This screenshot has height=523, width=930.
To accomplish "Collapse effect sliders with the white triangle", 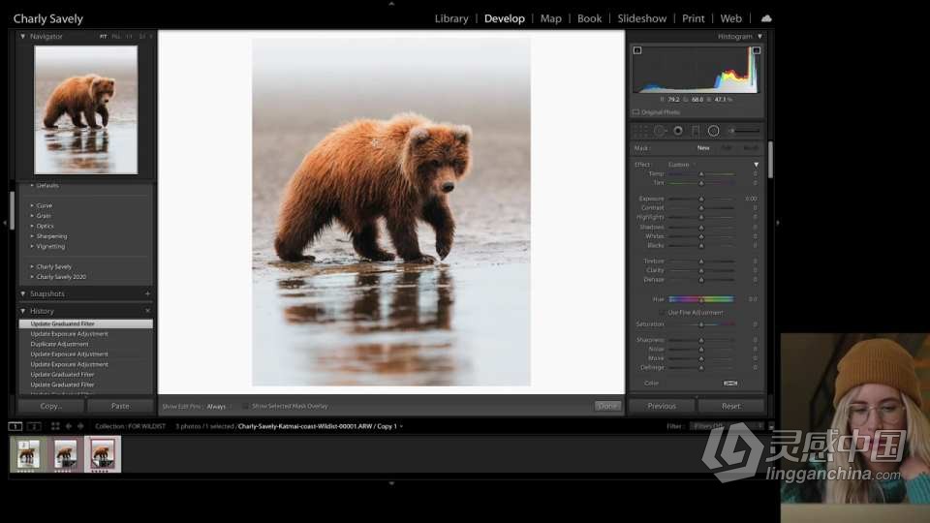I will click(x=757, y=165).
